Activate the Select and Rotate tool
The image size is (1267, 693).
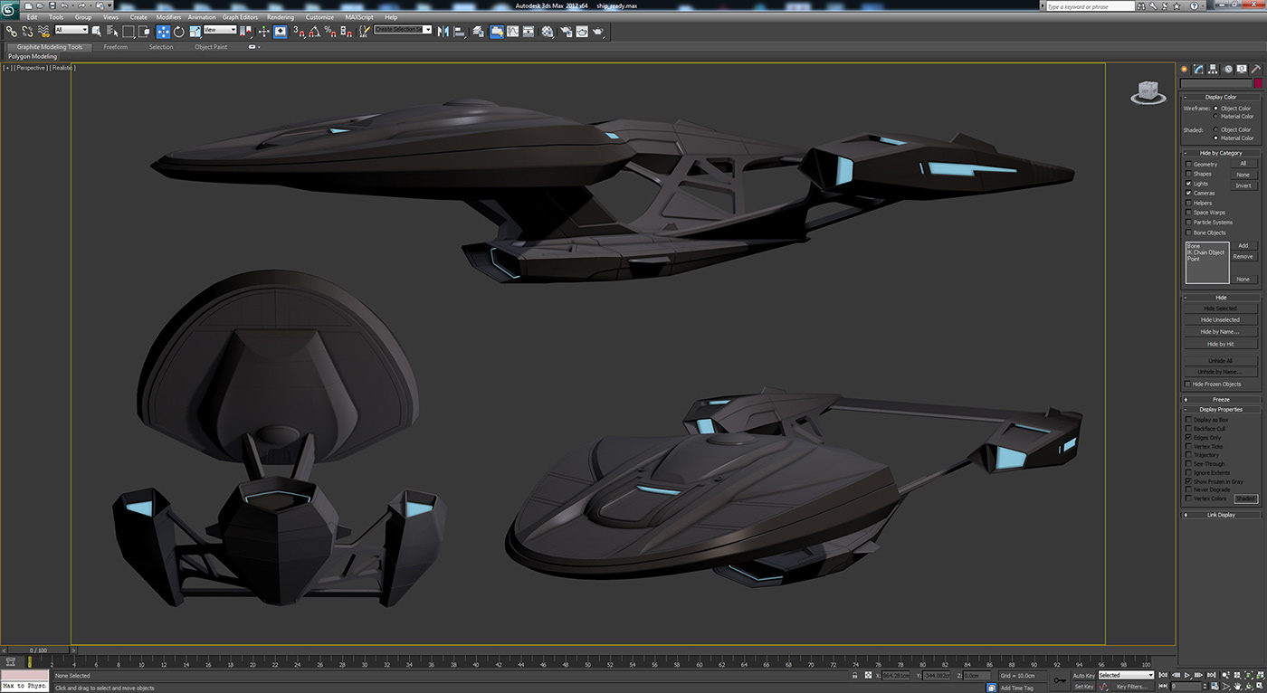tap(178, 30)
